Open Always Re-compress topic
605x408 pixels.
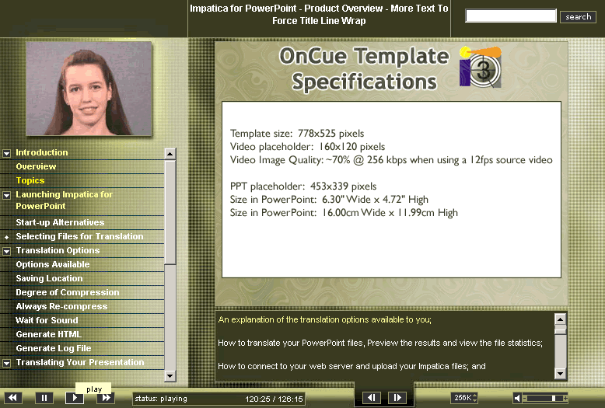pos(61,306)
